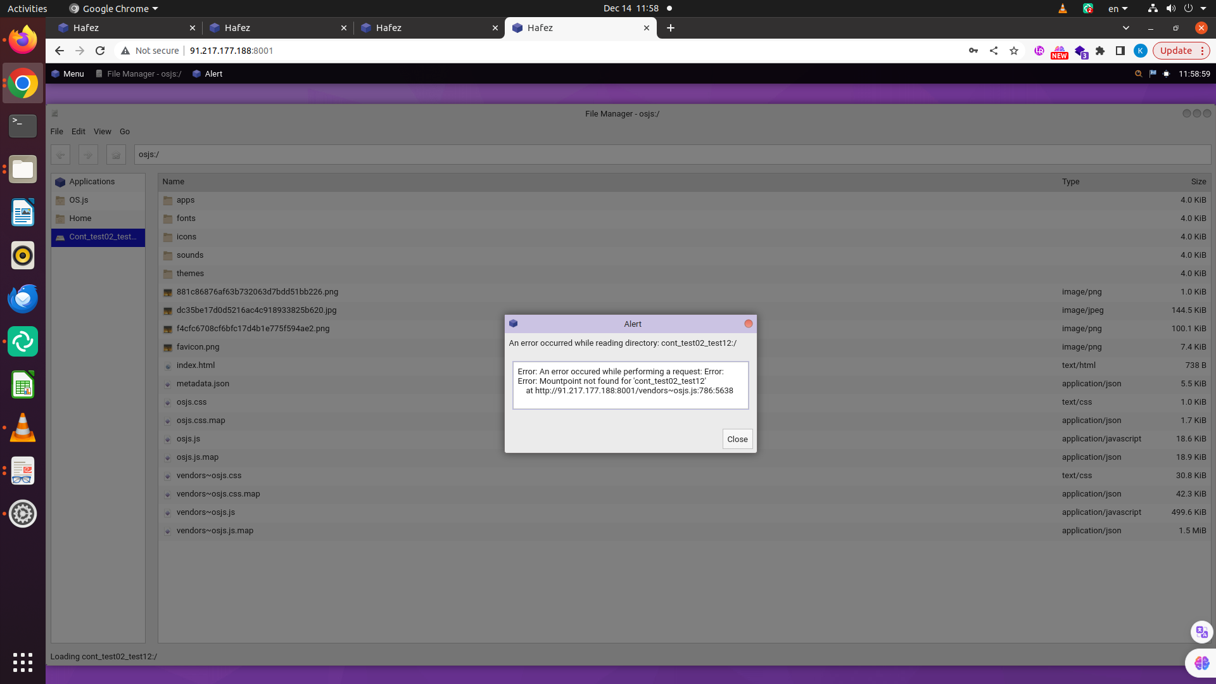Expand the en keyboard language dropdown

(x=1118, y=9)
